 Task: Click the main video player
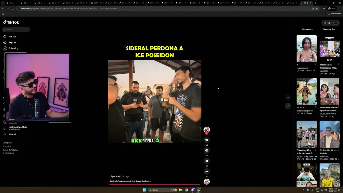(155, 101)
